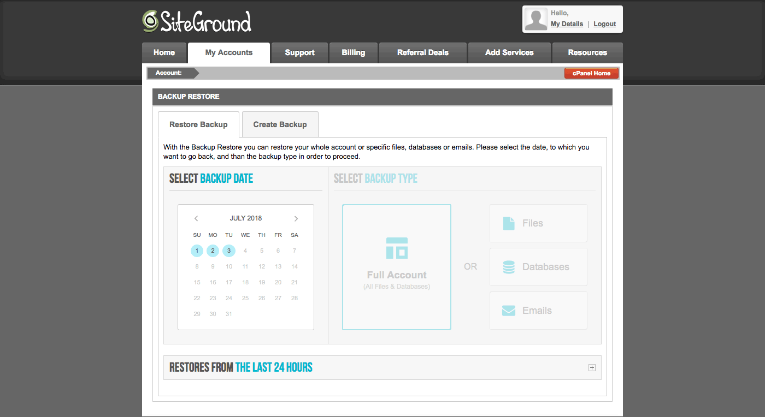Click the SiteGround logo

197,21
